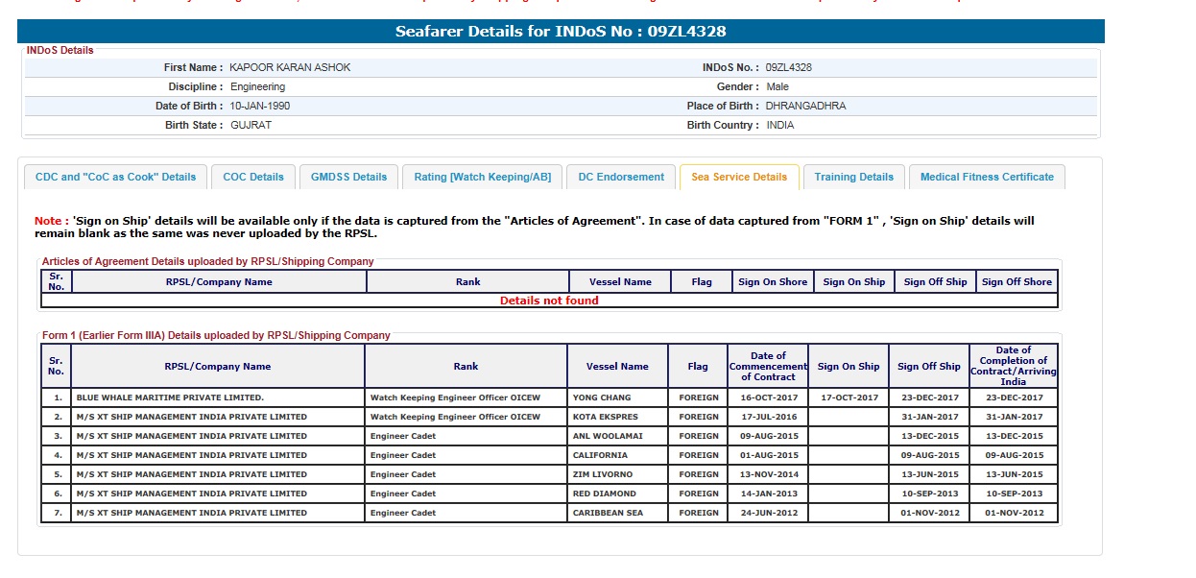Viewport: 1196px width, 578px height.
Task: Select the ANL WOOLAMAI vessel row
Action: 607,436
